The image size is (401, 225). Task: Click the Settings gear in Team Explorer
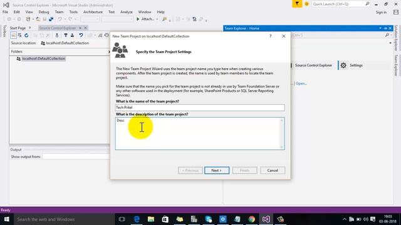click(x=343, y=65)
